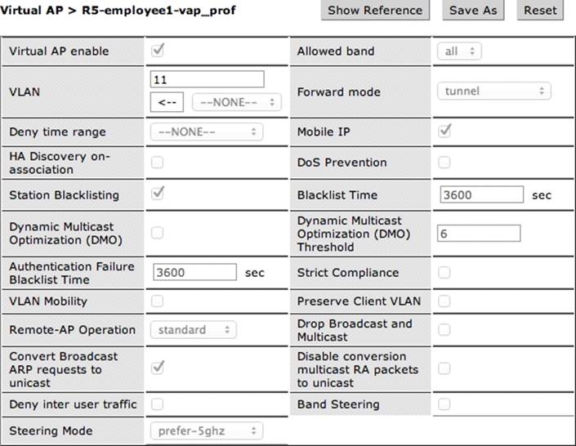Click the Save As button

473,11
